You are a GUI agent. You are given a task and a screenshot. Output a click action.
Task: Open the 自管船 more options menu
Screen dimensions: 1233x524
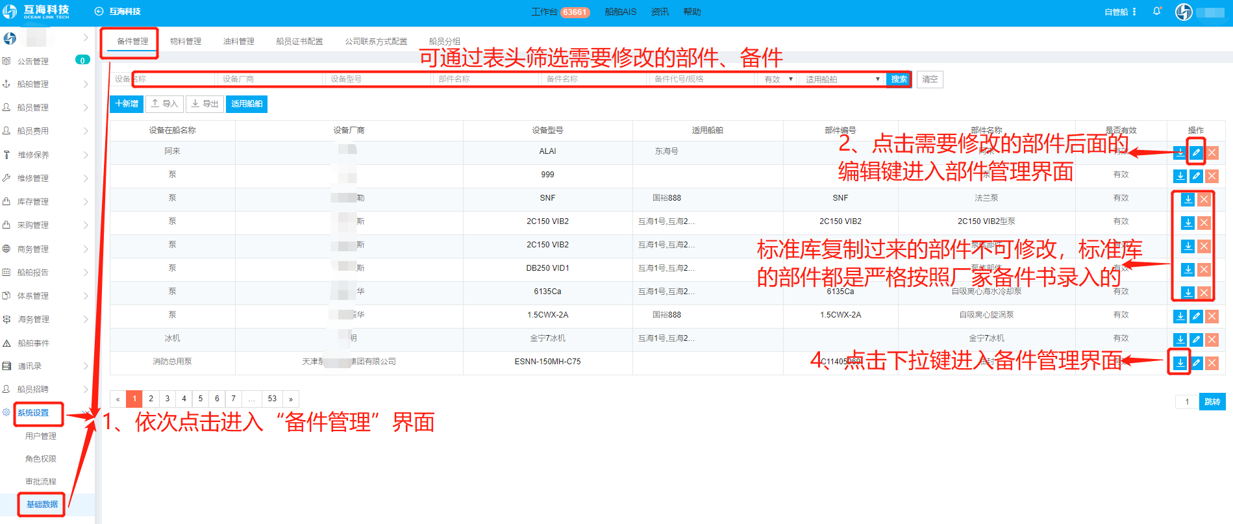point(1134,12)
